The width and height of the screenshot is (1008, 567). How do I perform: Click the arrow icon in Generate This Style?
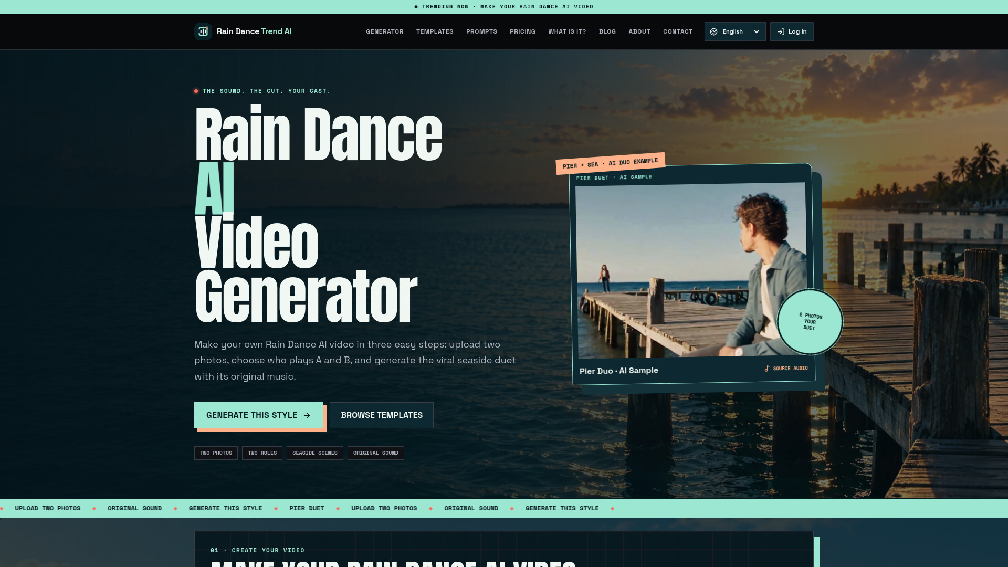point(307,415)
